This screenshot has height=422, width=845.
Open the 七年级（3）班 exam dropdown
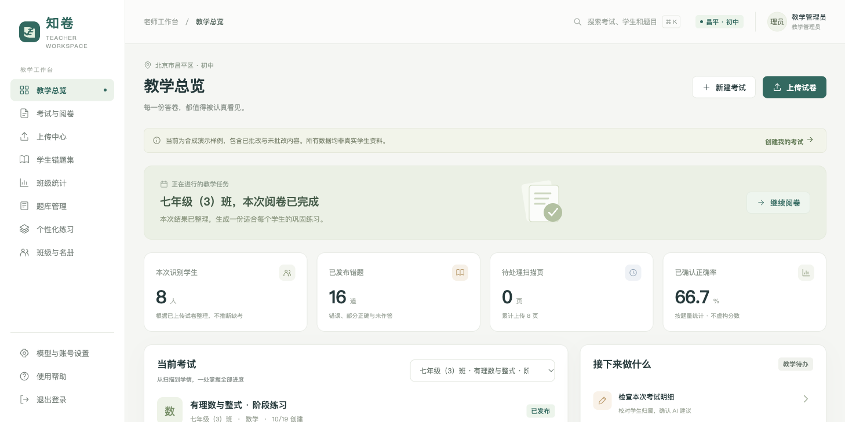(482, 370)
